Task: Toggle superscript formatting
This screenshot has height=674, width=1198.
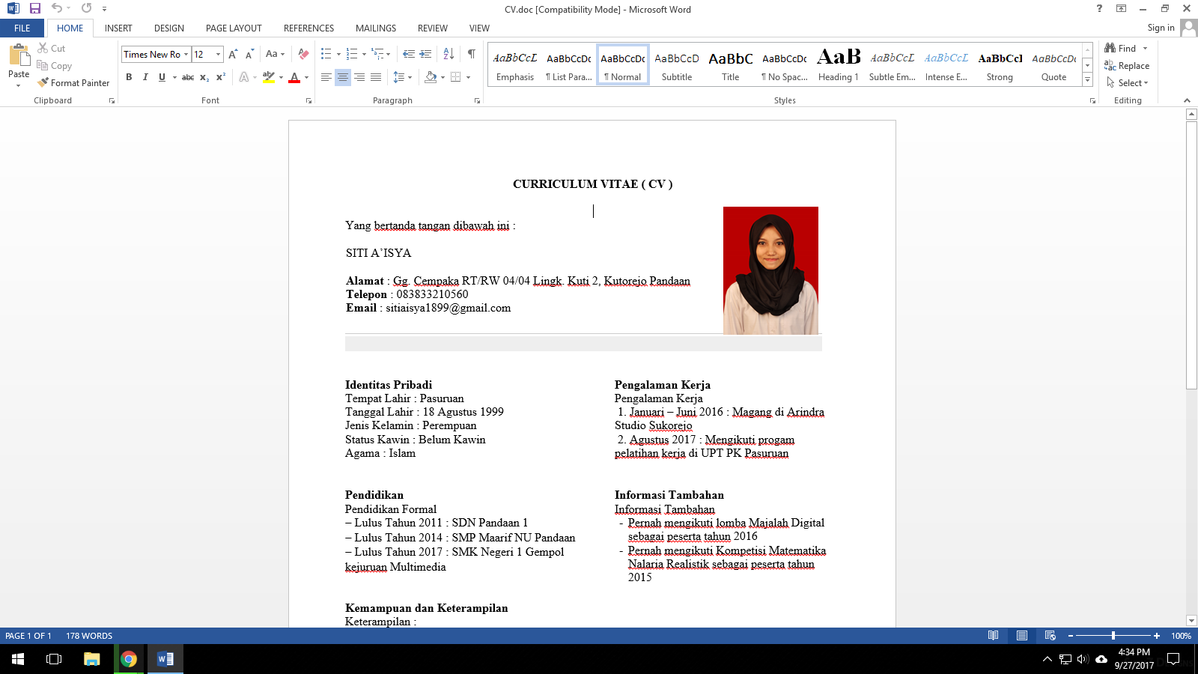Action: 221,77
